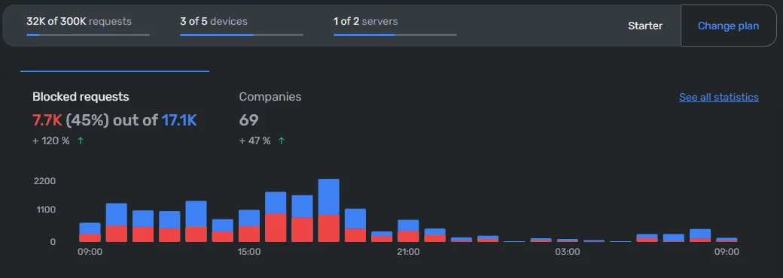Click the 03:00 axis label
783x278 pixels.
click(x=567, y=252)
